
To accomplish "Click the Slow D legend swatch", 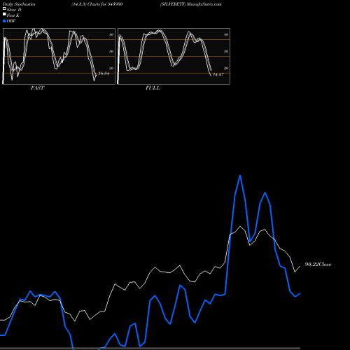I will (x=4, y=8).
